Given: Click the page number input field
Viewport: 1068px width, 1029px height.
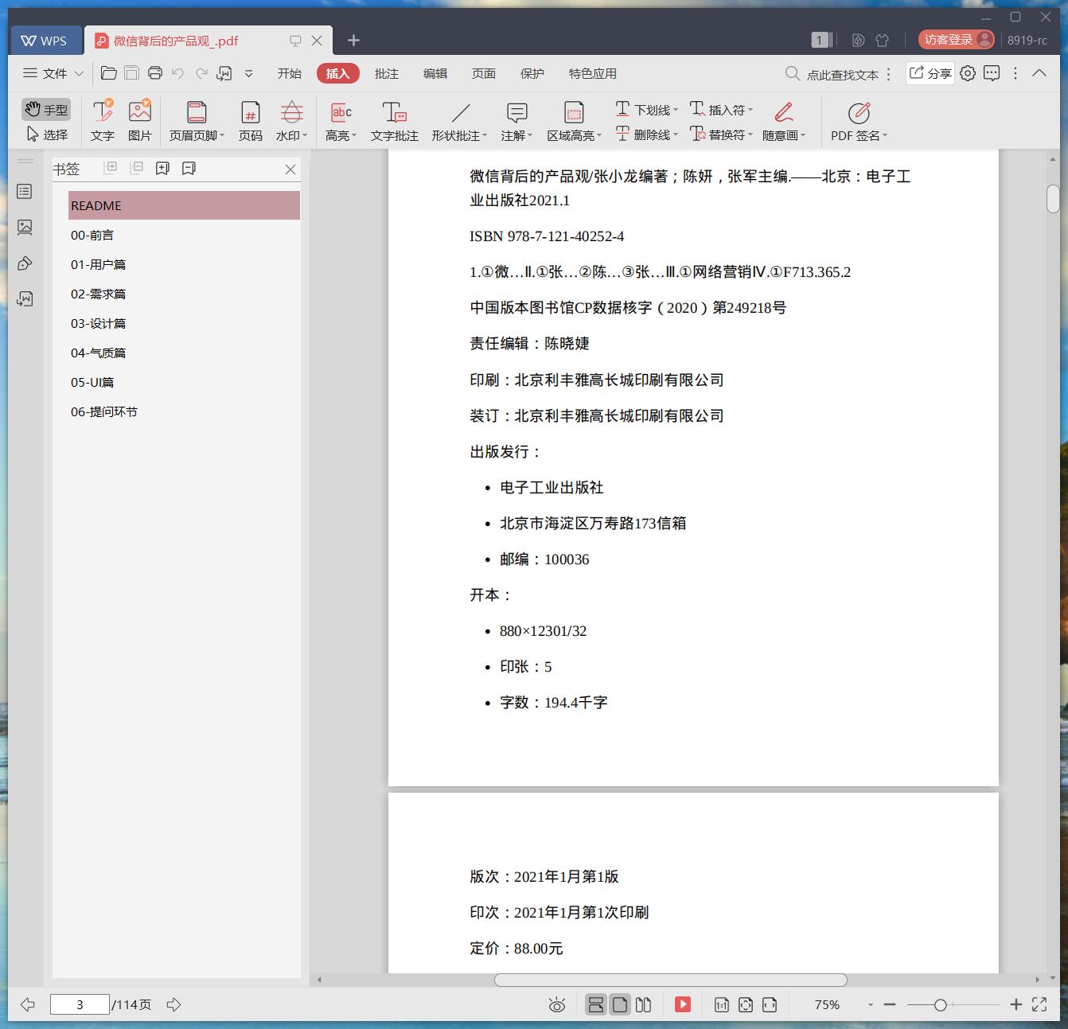Looking at the screenshot, I should 80,1004.
